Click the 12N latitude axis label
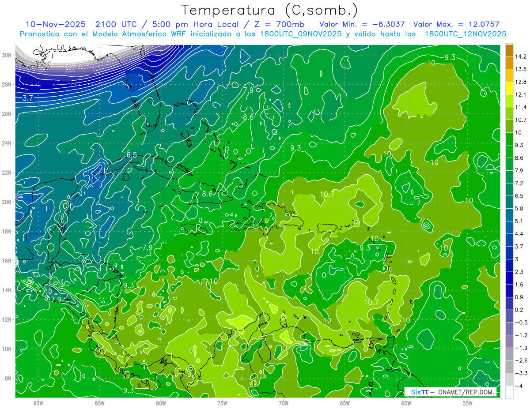530x409 pixels. coord(7,319)
